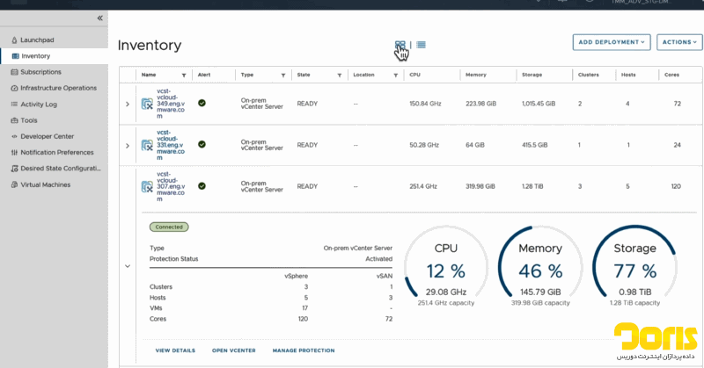Click the 1,015.45 GiB storage value
The image size is (704, 368).
[539, 104]
